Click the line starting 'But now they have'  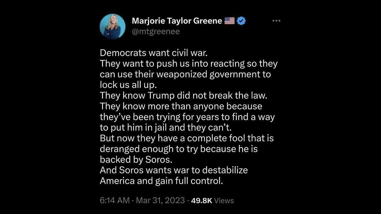point(187,138)
